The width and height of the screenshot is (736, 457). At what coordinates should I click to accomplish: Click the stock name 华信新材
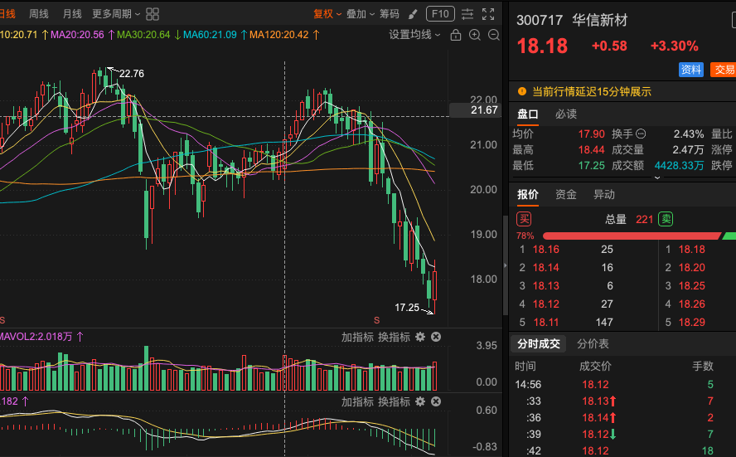[x=599, y=20]
